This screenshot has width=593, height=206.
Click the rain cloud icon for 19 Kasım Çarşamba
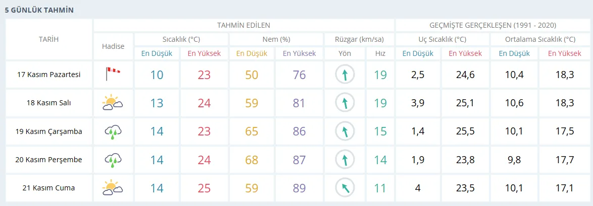(x=113, y=132)
